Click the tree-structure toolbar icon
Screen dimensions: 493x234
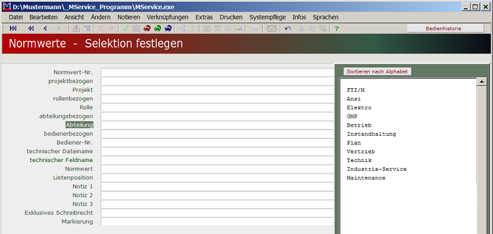click(87, 28)
